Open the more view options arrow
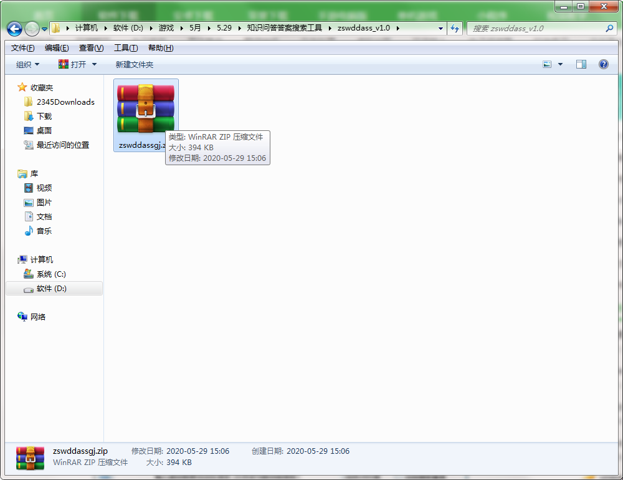Image resolution: width=623 pixels, height=480 pixels. pyautogui.click(x=560, y=64)
